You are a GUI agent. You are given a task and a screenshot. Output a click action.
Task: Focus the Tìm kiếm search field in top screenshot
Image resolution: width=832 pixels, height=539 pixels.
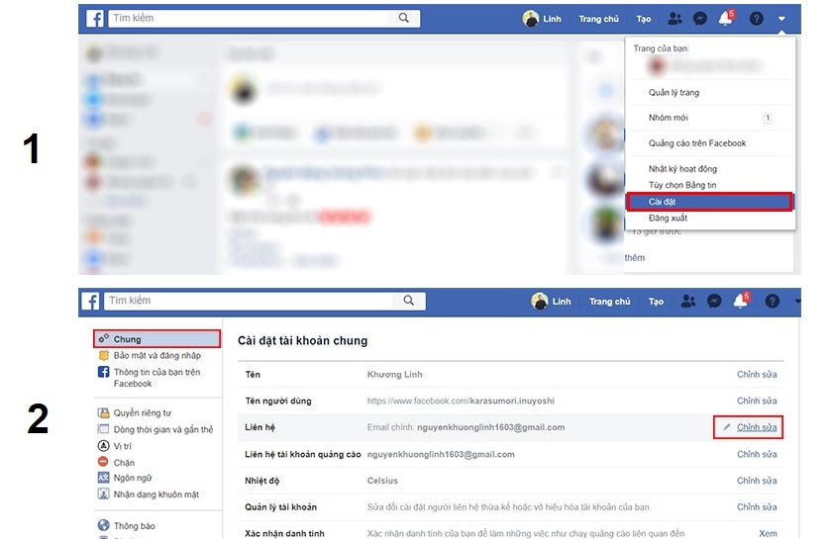click(250, 18)
